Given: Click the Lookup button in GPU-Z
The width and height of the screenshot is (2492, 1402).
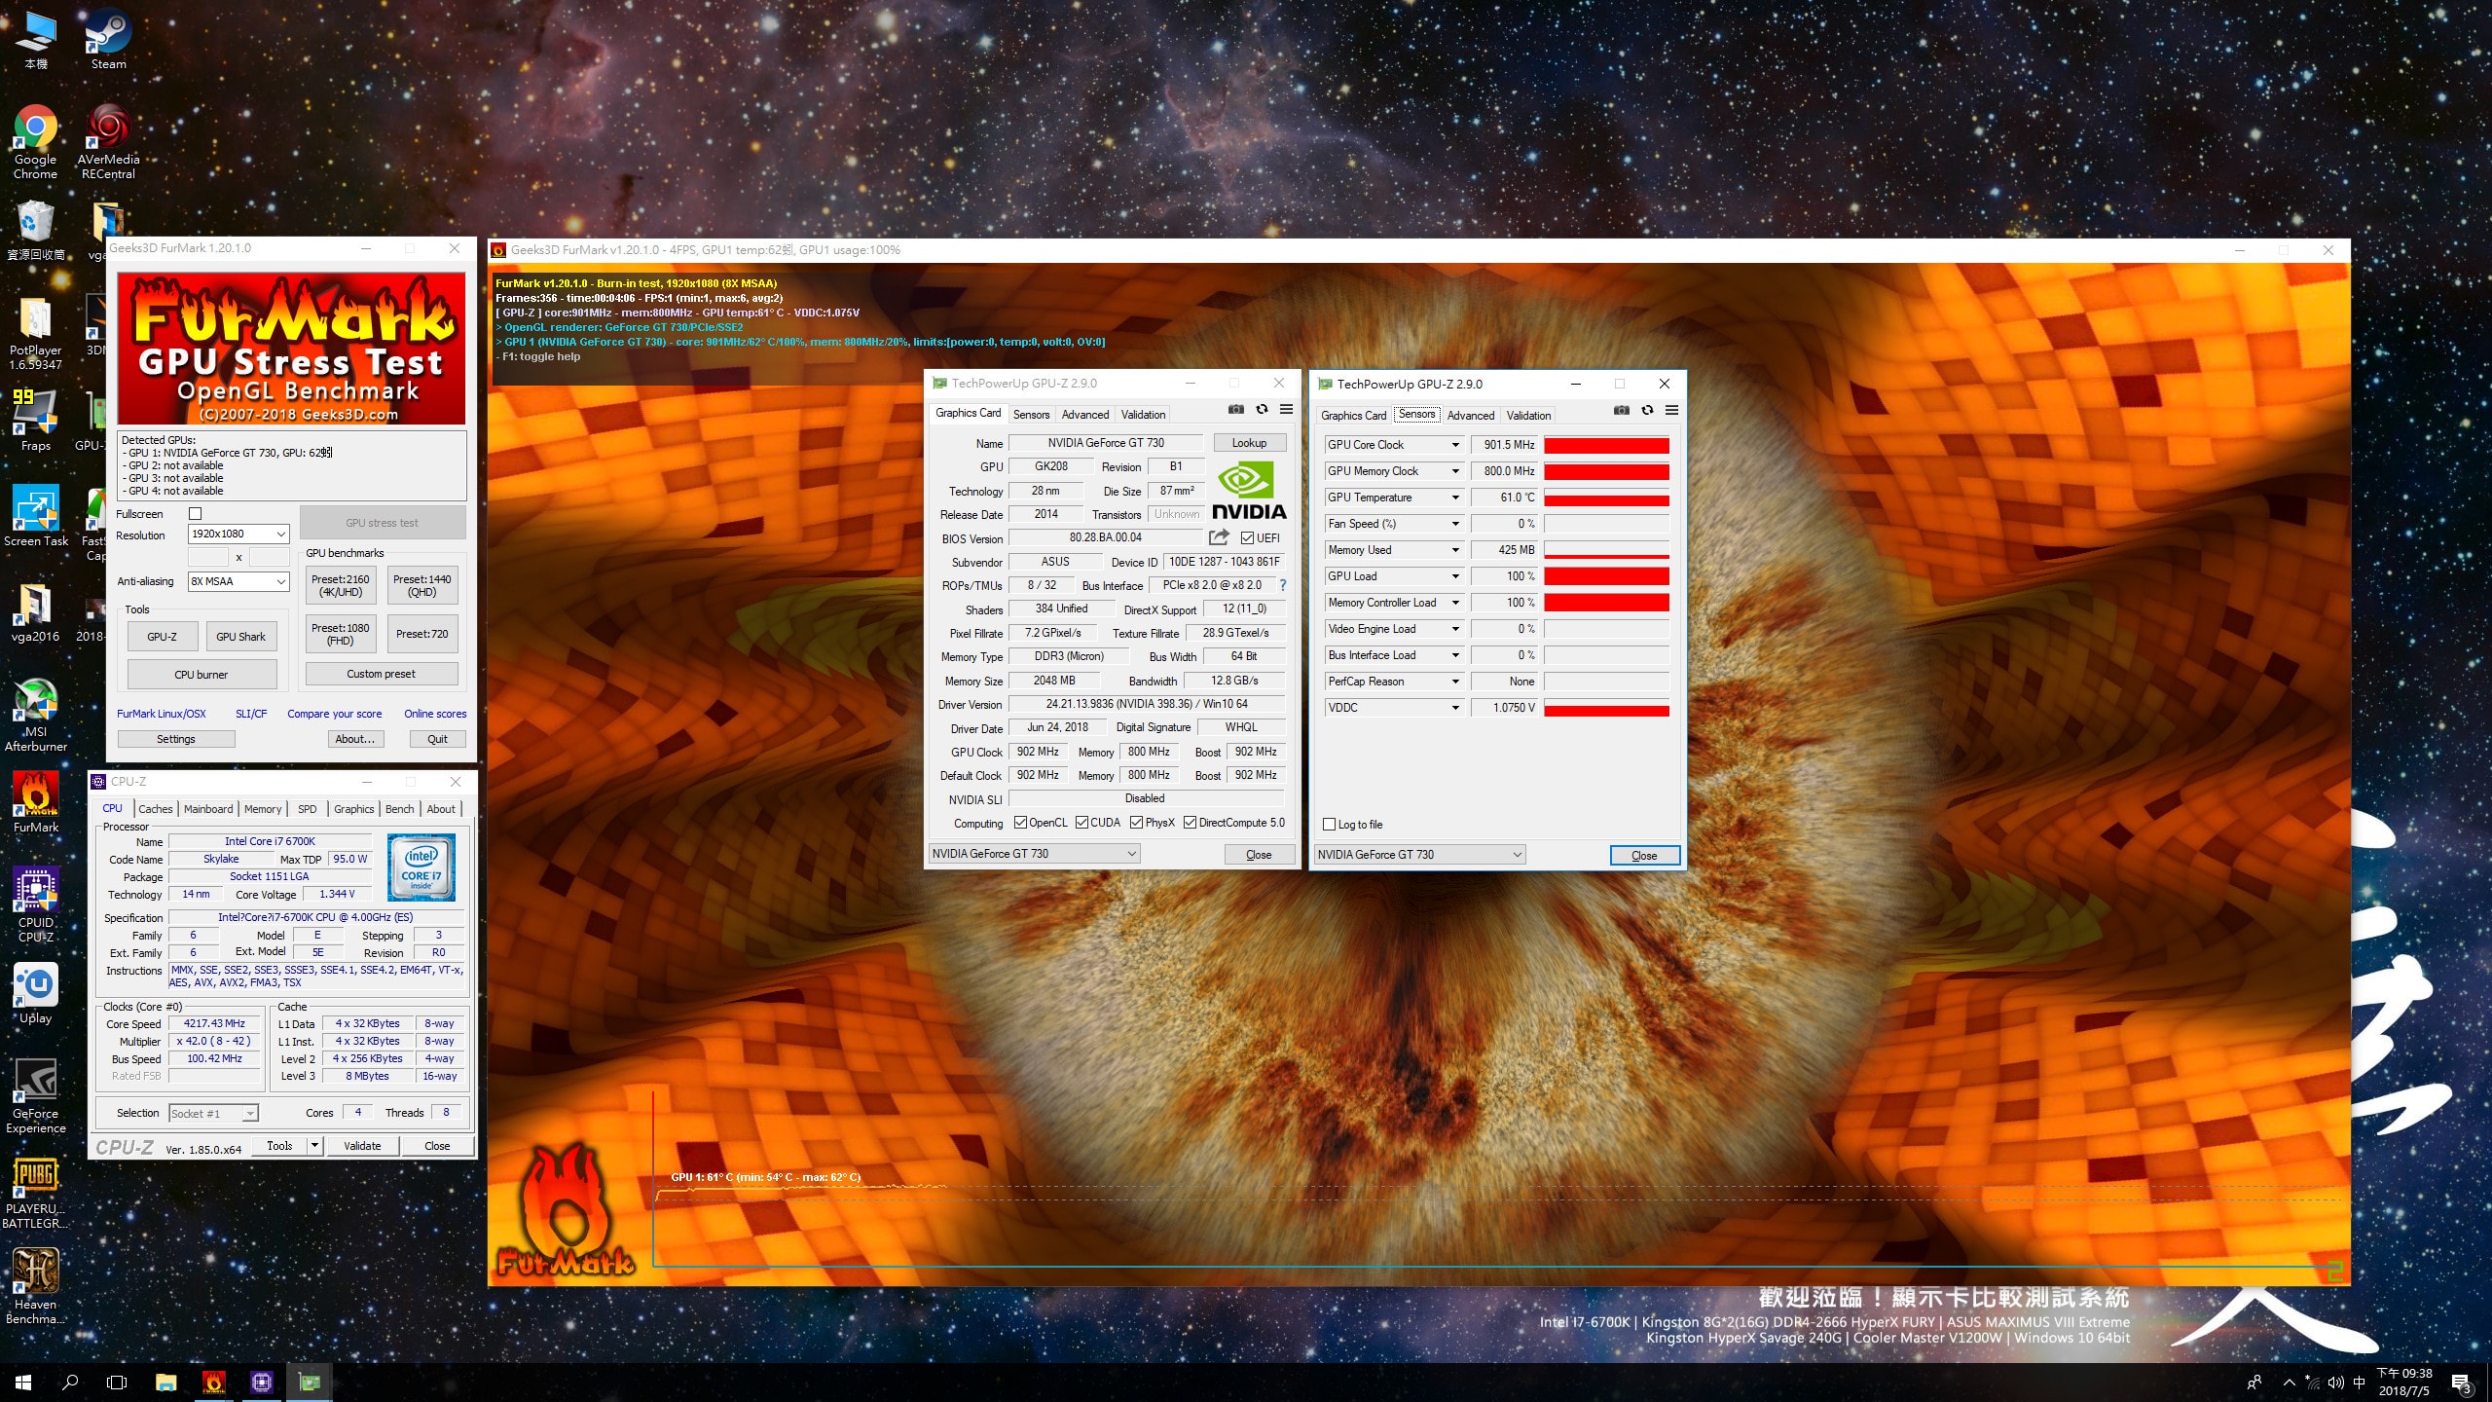Looking at the screenshot, I should tap(1250, 443).
